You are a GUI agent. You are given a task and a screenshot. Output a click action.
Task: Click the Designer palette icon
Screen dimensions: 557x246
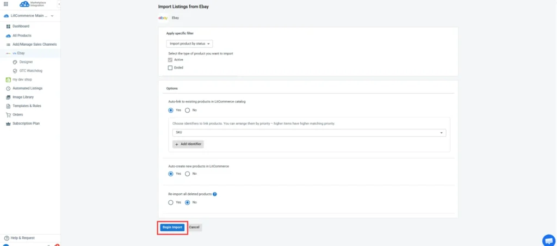(x=15, y=62)
